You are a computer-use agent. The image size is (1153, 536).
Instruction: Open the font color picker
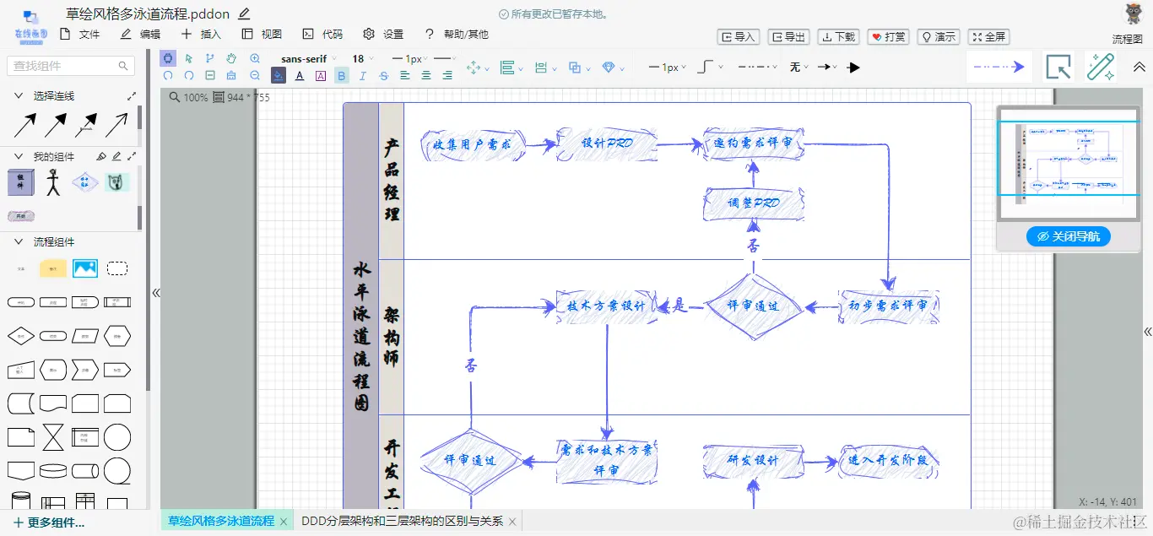point(300,75)
